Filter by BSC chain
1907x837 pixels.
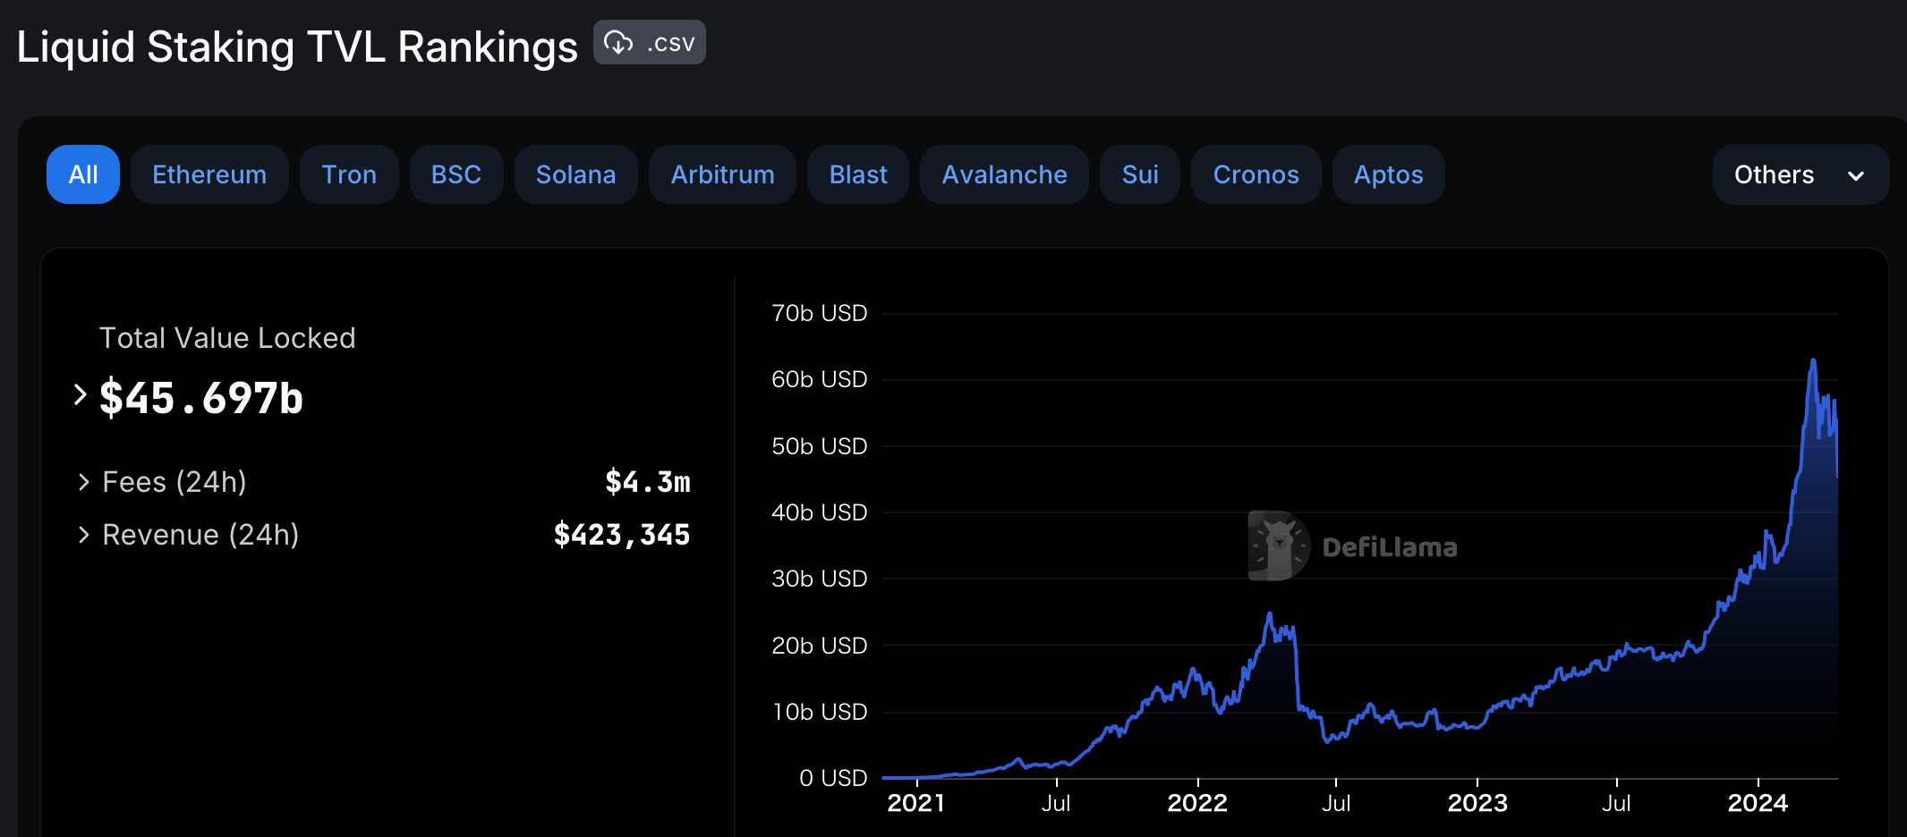[456, 174]
